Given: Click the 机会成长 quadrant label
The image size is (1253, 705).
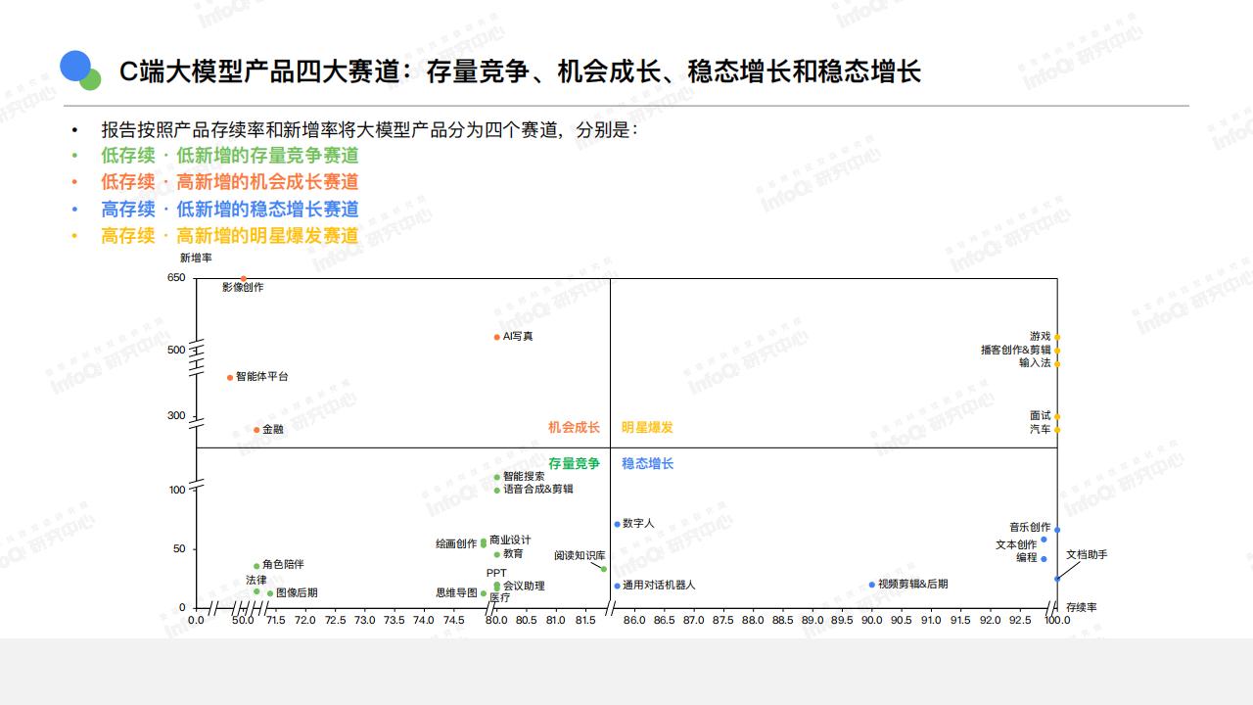Looking at the screenshot, I should [574, 428].
